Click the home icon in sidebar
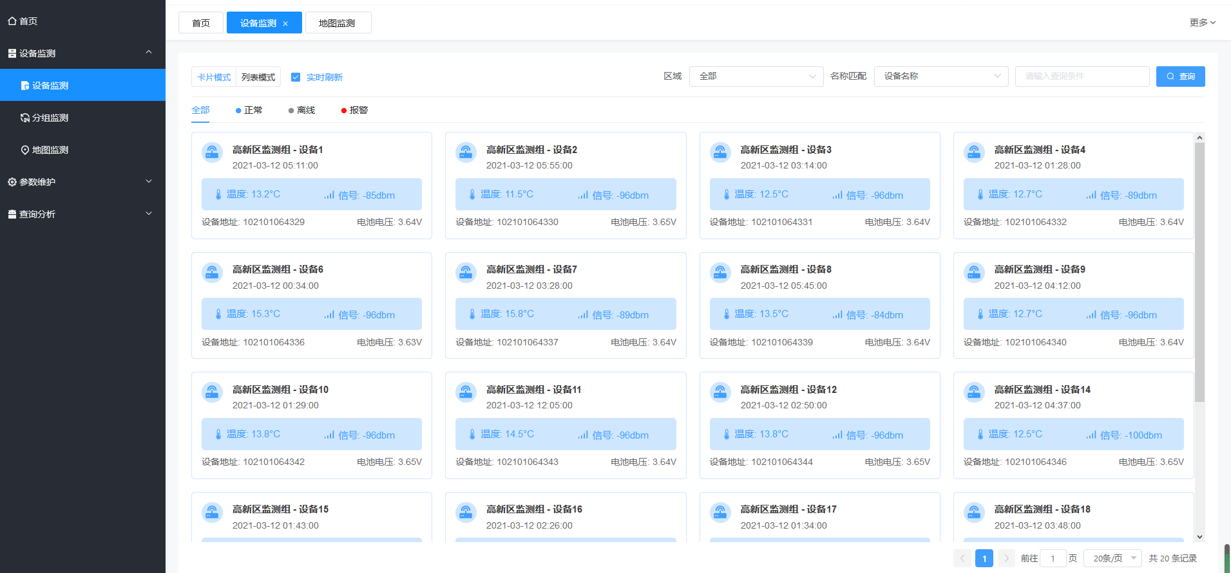 coord(12,21)
